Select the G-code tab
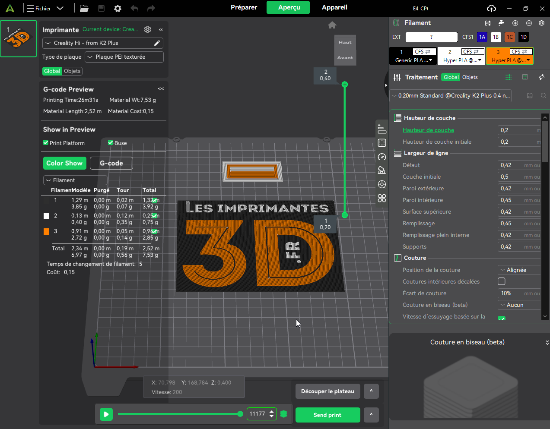This screenshot has height=429, width=550. pyautogui.click(x=111, y=163)
